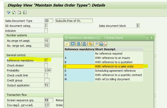Screen dimensions: 167x108
Task: Open the other entry list icon
Action: point(25,12)
